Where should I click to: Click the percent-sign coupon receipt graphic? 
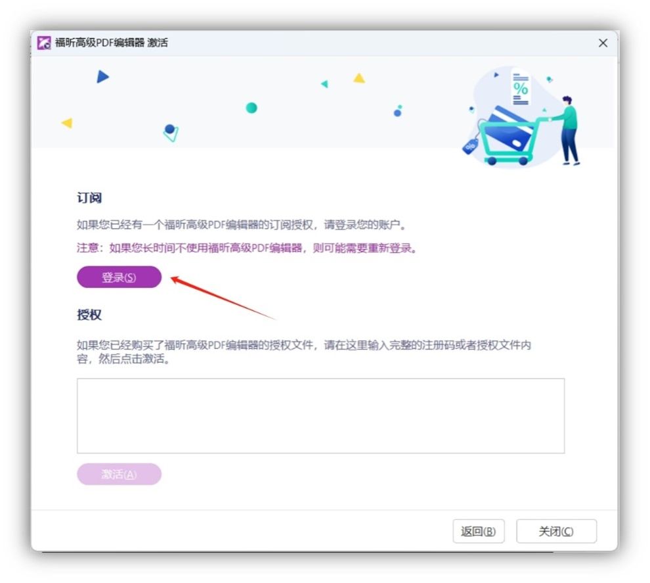(521, 89)
